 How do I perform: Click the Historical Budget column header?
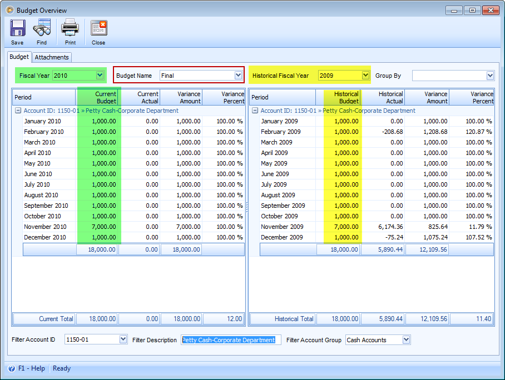pos(338,97)
